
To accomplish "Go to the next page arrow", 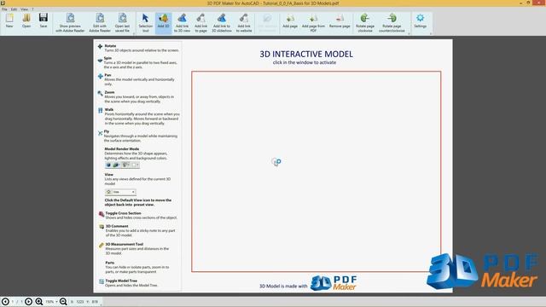I will [x=28, y=302].
